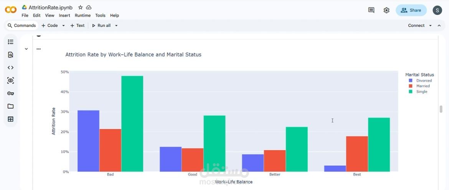Click the Divorced bar for Good
The height and width of the screenshot is (190, 449).
pos(171,159)
